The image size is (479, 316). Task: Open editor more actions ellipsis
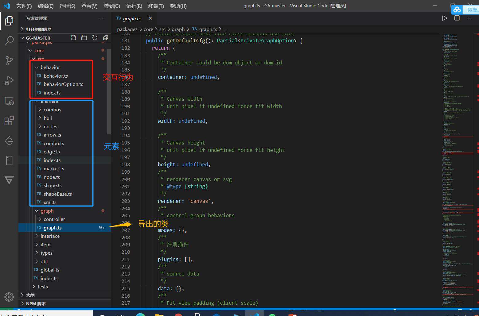[x=469, y=18]
